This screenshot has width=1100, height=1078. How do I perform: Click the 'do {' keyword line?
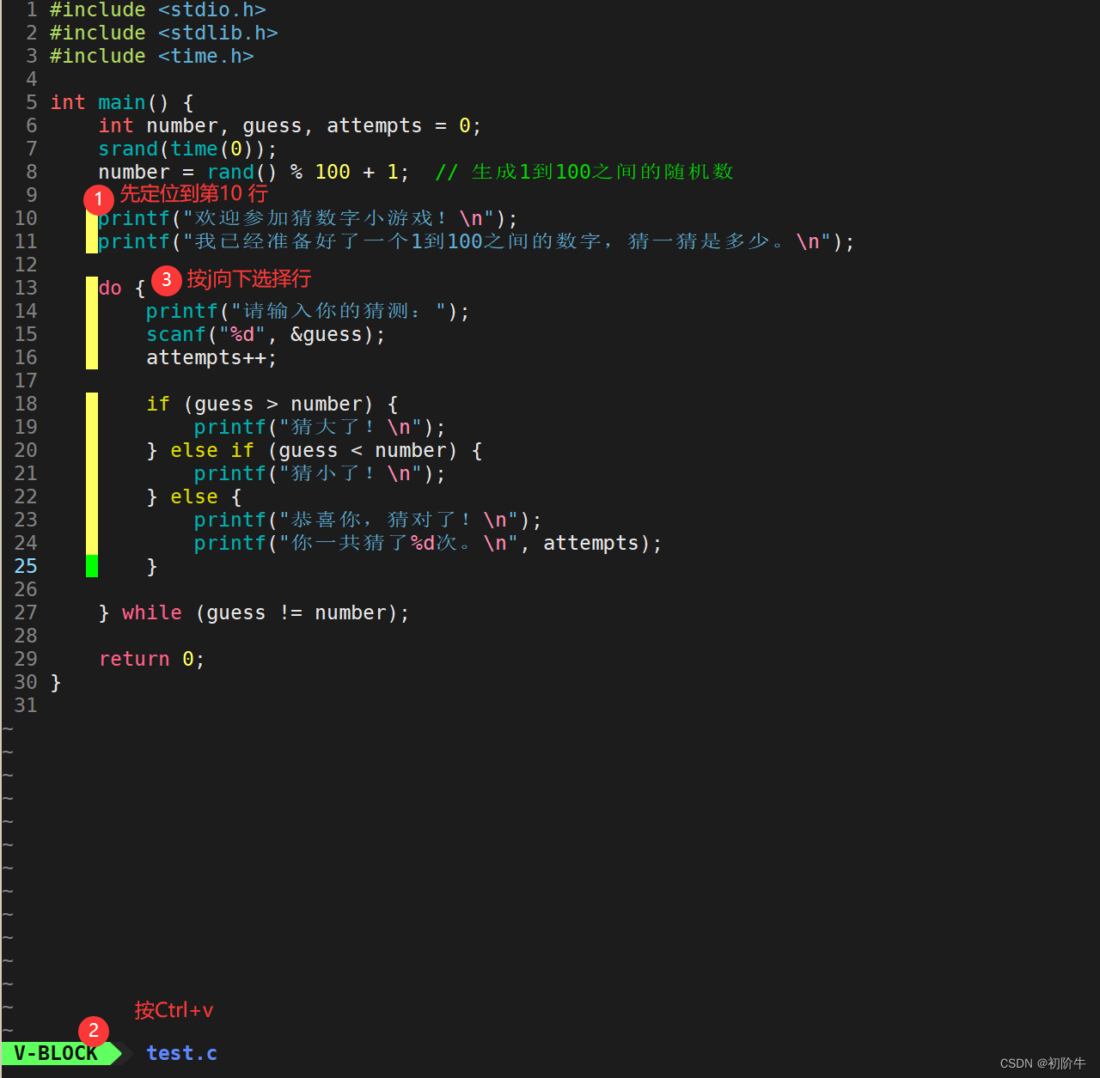(122, 288)
